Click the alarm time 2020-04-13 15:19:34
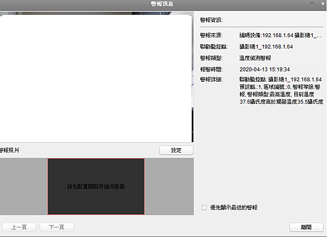This screenshot has height=237, width=327. pyautogui.click(x=265, y=69)
